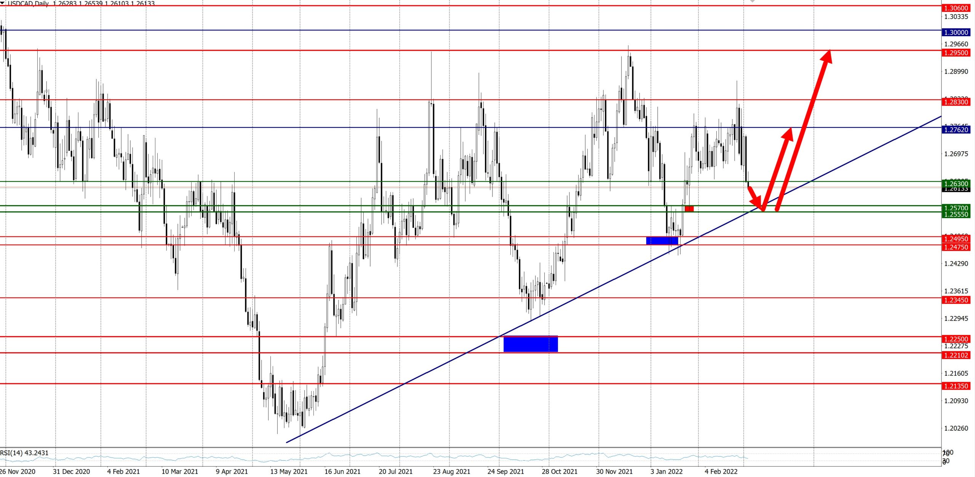Image resolution: width=975 pixels, height=477 pixels.
Task: Click the 4 Feb 2022 date label
Action: 721,471
